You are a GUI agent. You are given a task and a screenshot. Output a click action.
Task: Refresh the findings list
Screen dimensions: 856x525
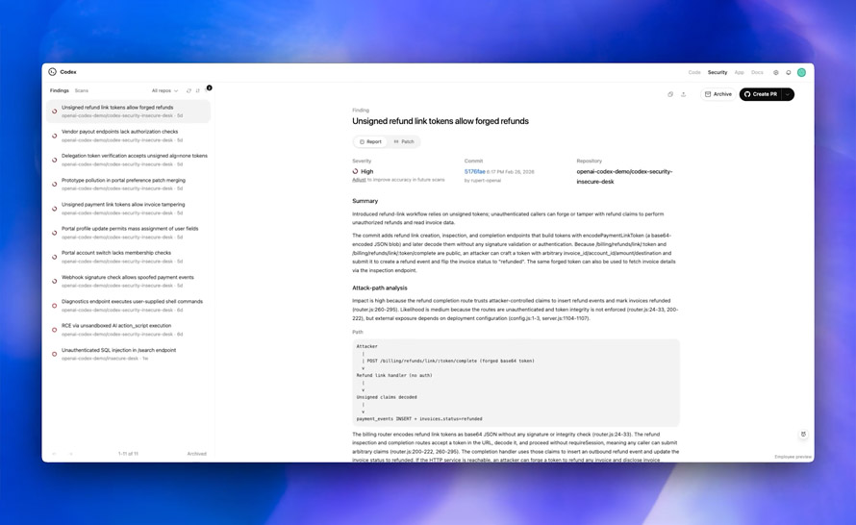tap(189, 90)
